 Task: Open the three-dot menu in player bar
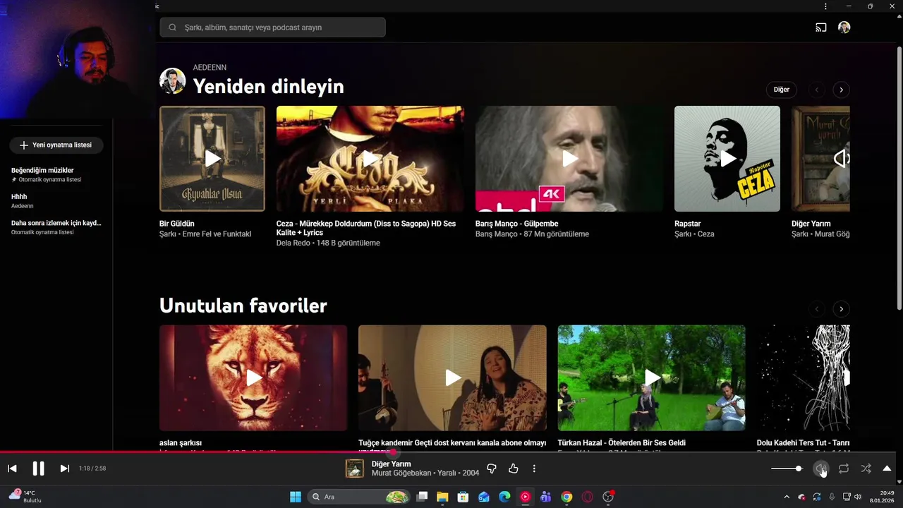(534, 468)
